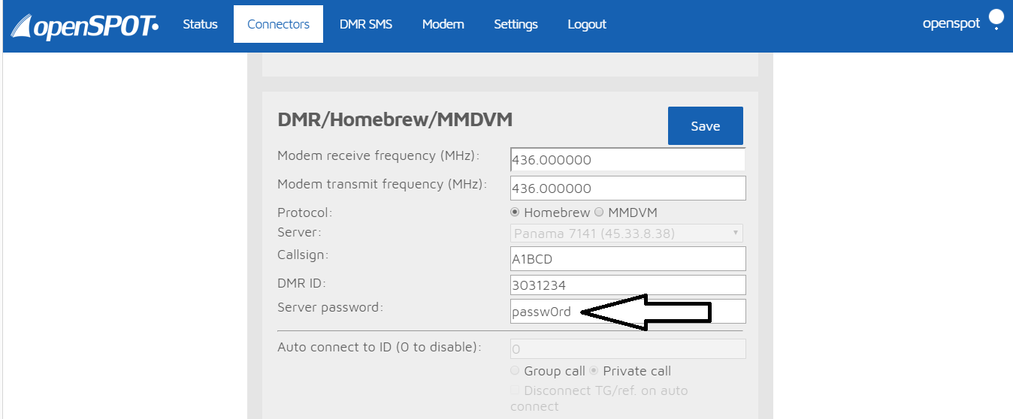The height and width of the screenshot is (419, 1013).
Task: Click the white status indicator circle
Action: pos(996,18)
